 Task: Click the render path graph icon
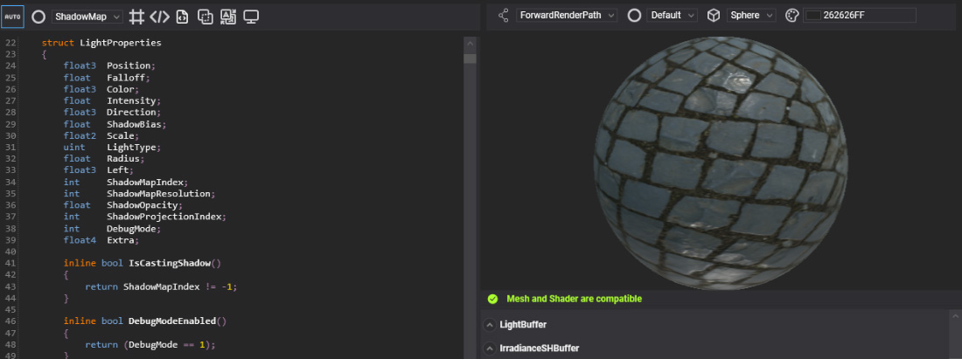tap(503, 16)
